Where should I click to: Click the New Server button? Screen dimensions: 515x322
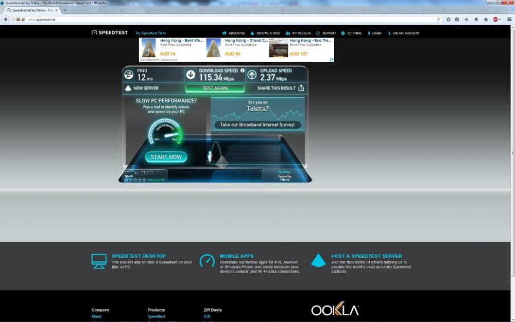pos(142,88)
